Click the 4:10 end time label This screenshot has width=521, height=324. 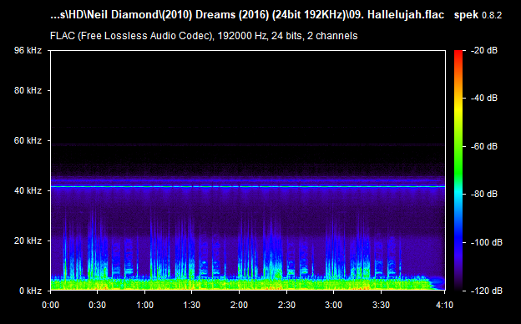pos(444,305)
